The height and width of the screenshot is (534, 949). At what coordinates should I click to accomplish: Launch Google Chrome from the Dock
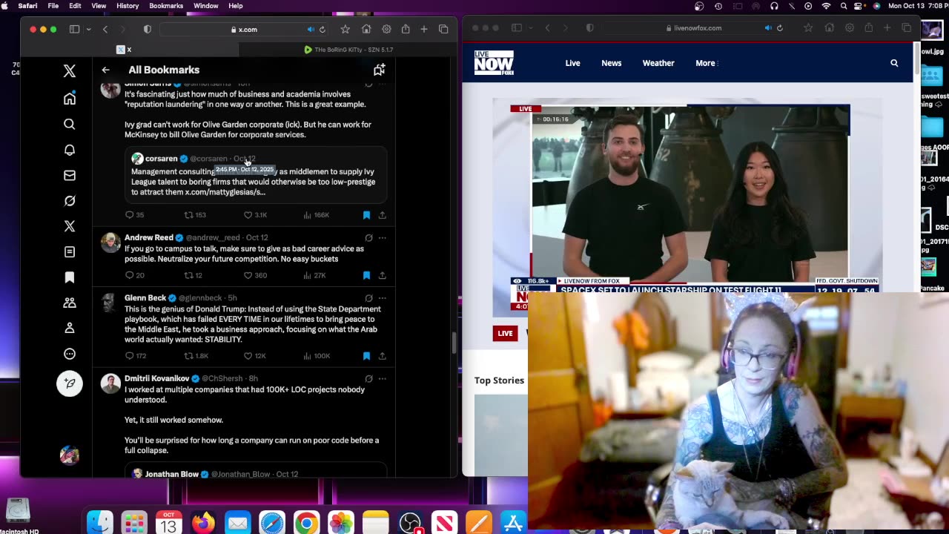(306, 524)
